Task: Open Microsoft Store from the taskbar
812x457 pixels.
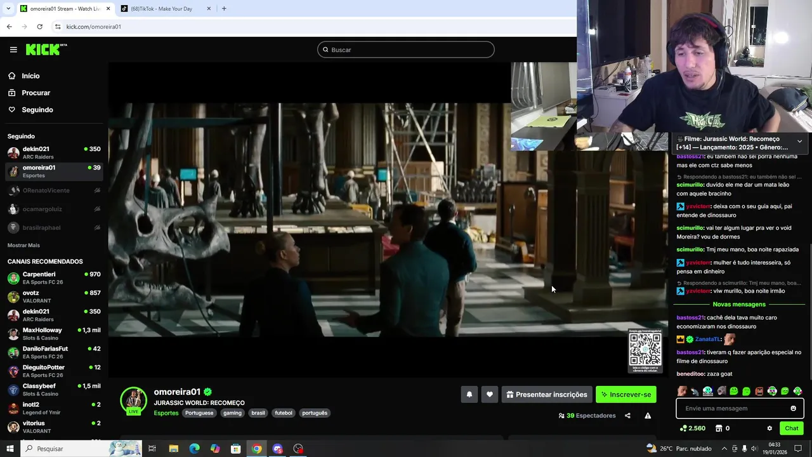Action: (x=235, y=449)
